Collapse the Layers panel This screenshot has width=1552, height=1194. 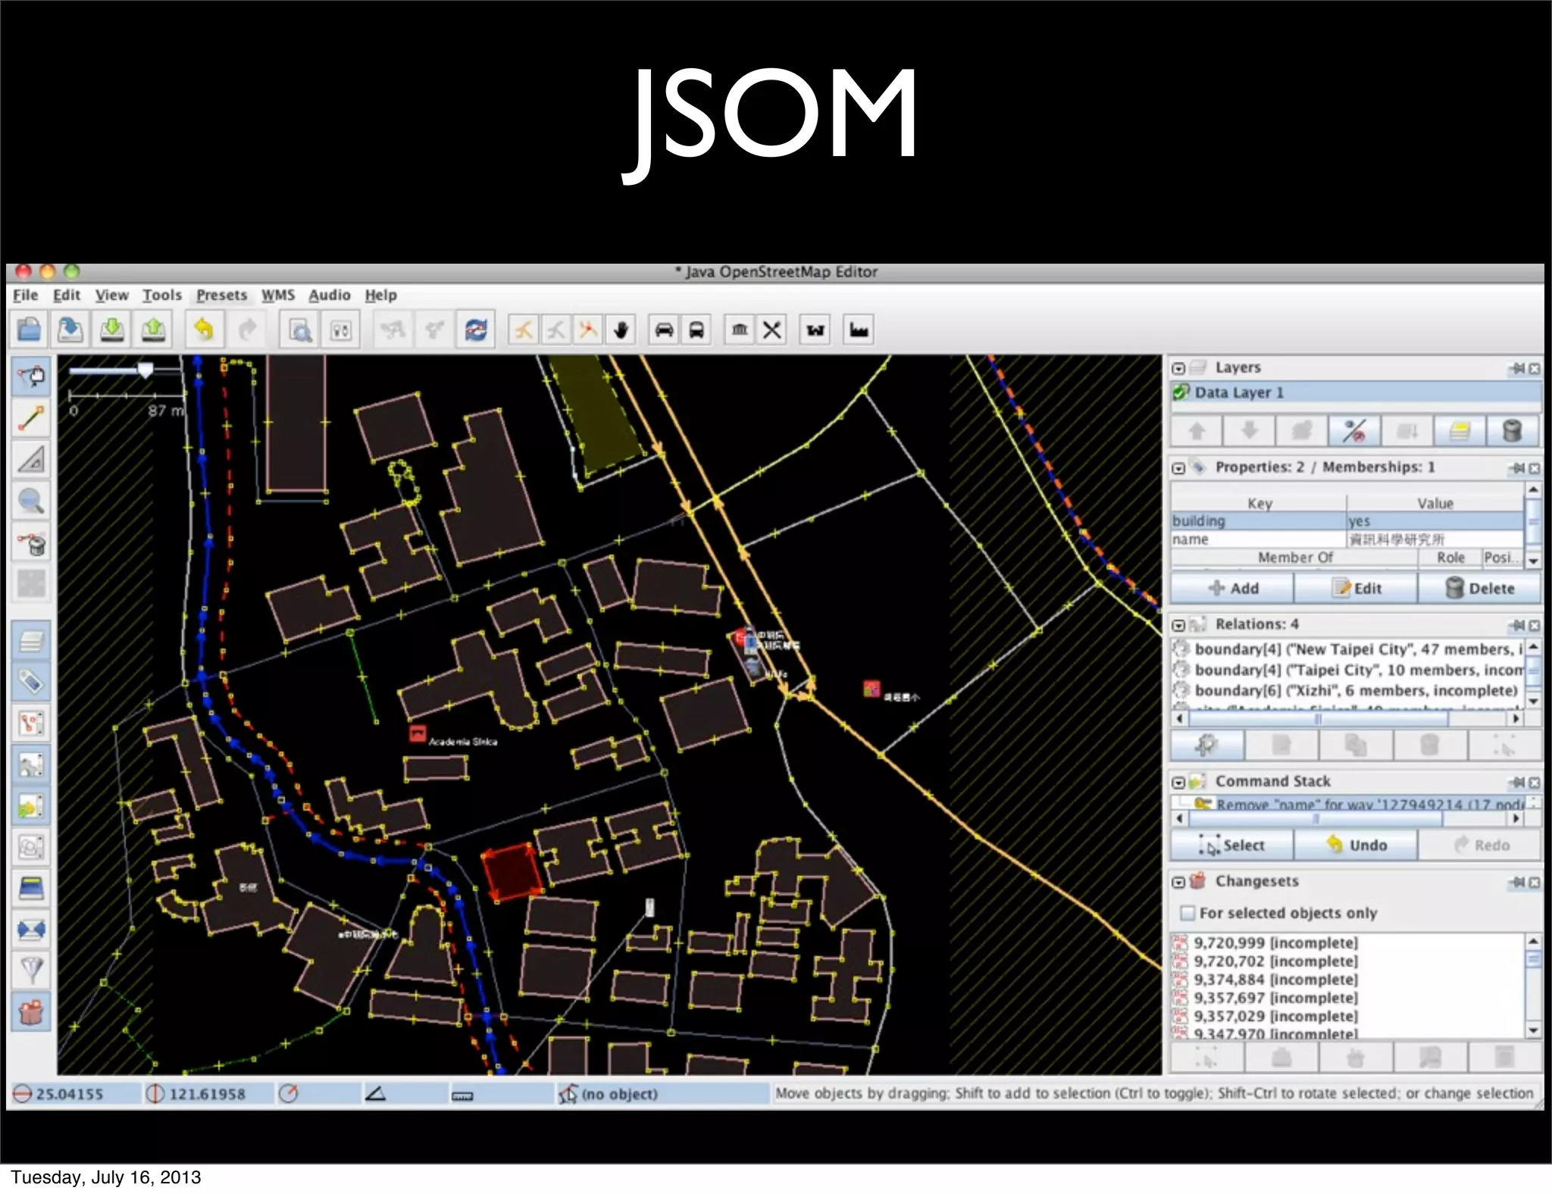1178,368
